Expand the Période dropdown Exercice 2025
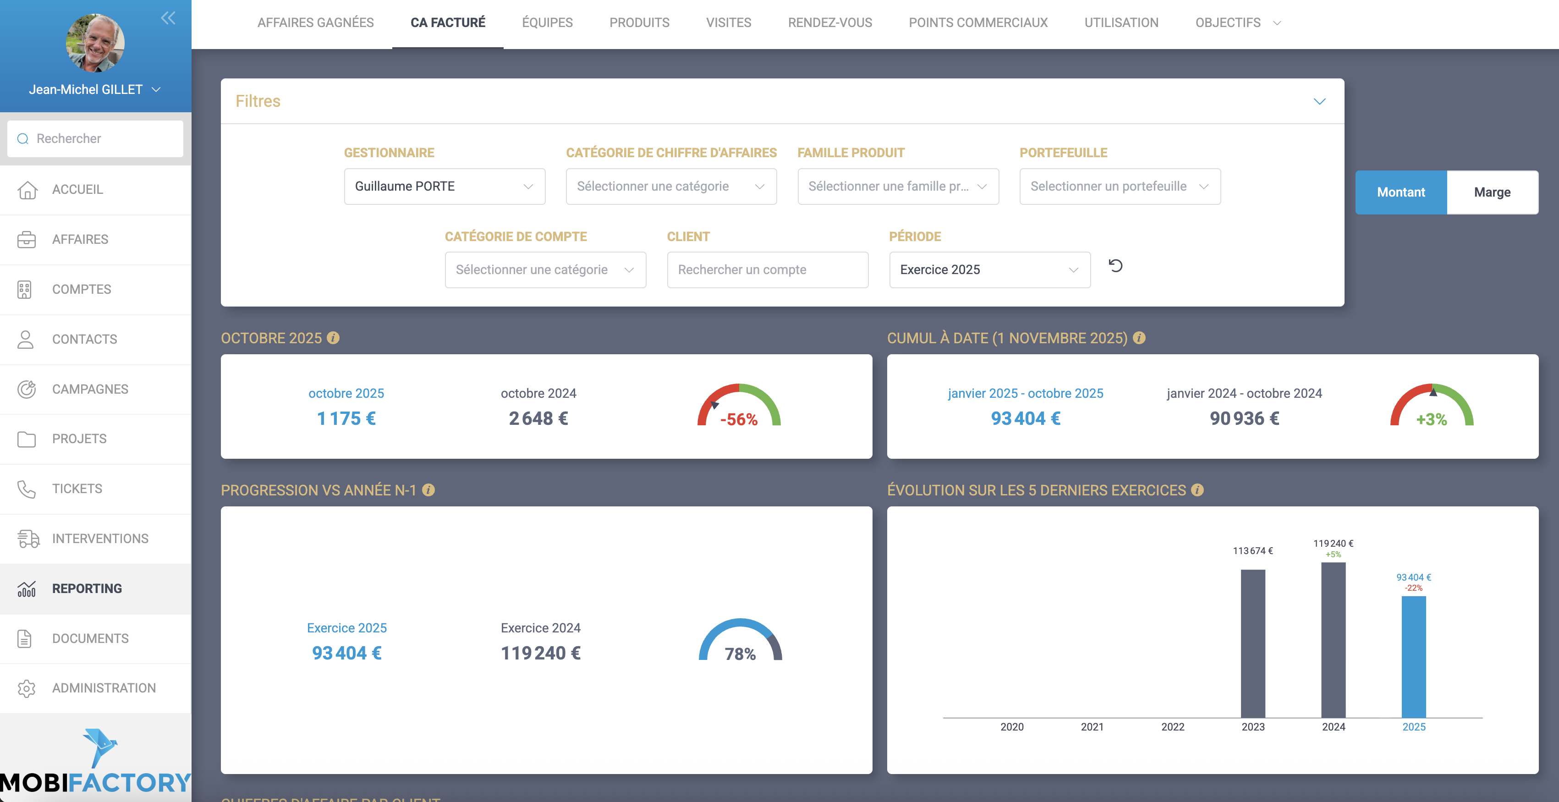Screen dimensions: 1559x802 (989, 269)
